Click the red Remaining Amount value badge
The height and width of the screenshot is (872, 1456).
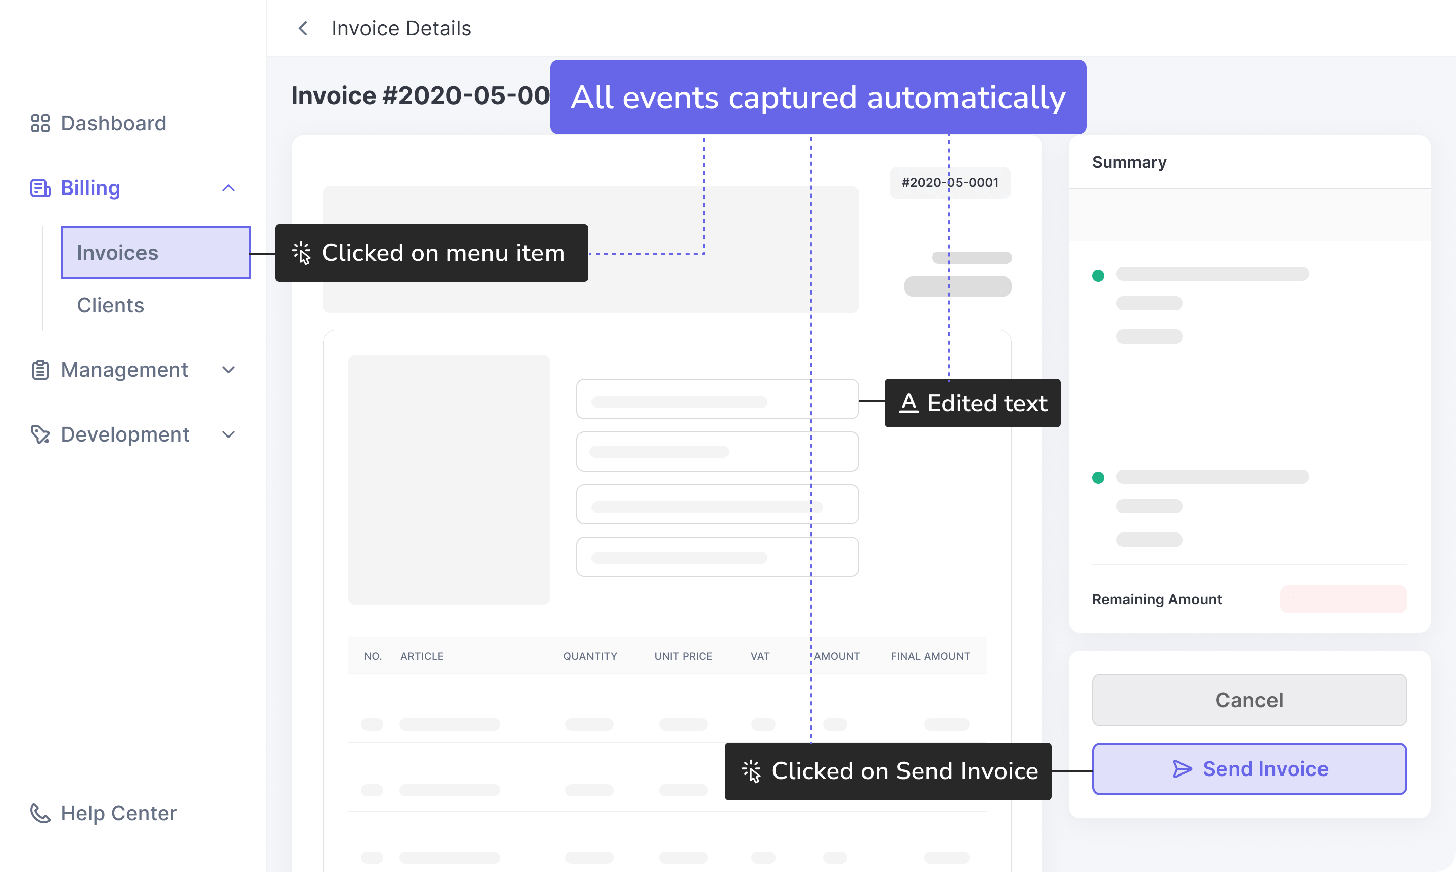[x=1343, y=599]
